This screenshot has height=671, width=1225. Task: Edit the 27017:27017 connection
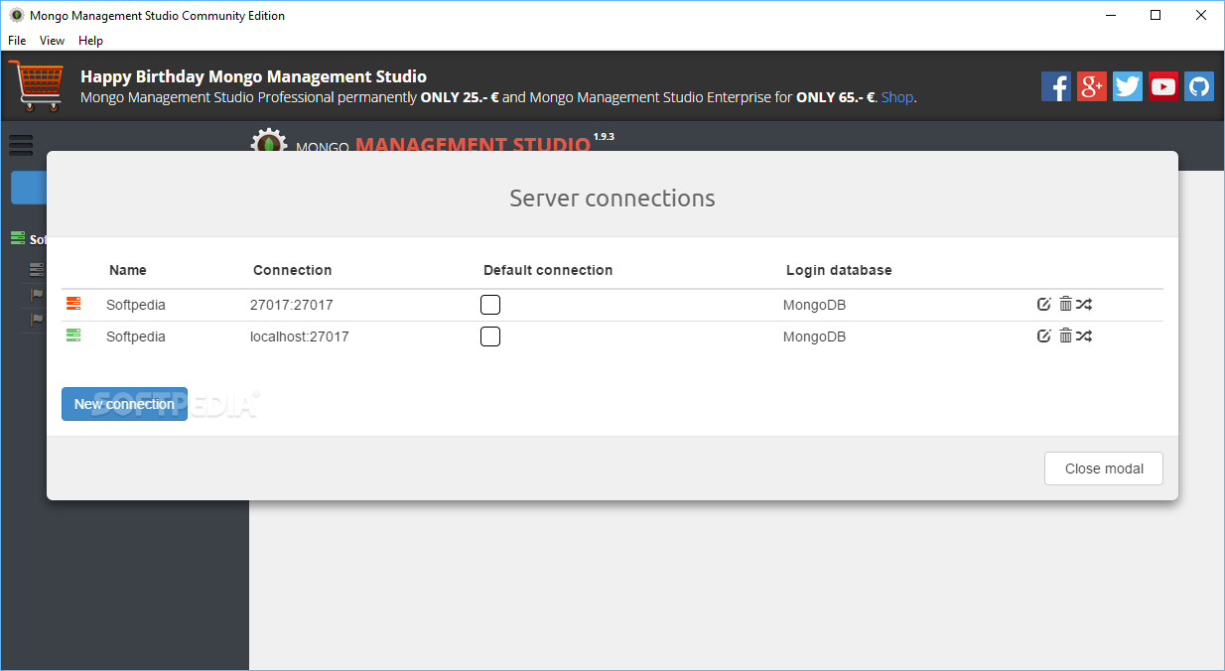click(x=1043, y=305)
